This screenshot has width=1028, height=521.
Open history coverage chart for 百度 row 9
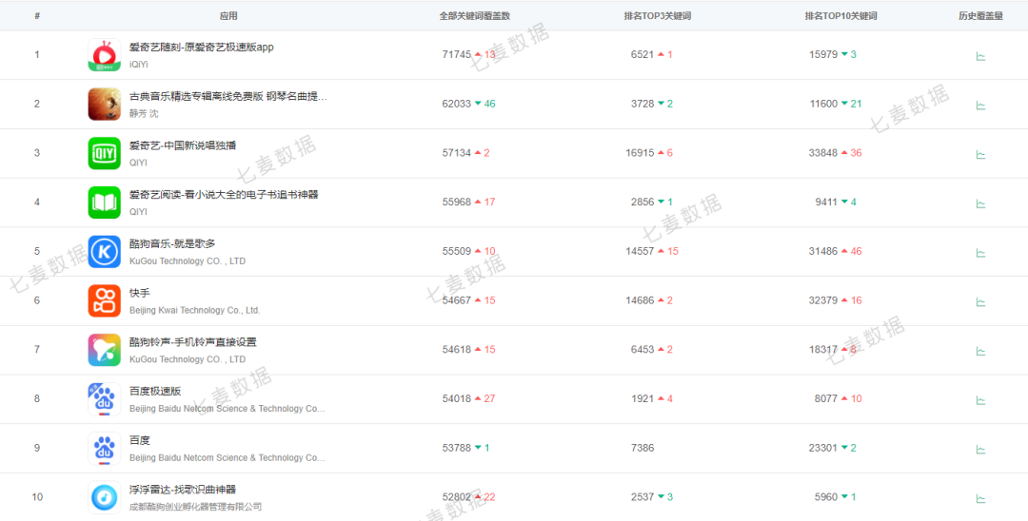tap(980, 449)
